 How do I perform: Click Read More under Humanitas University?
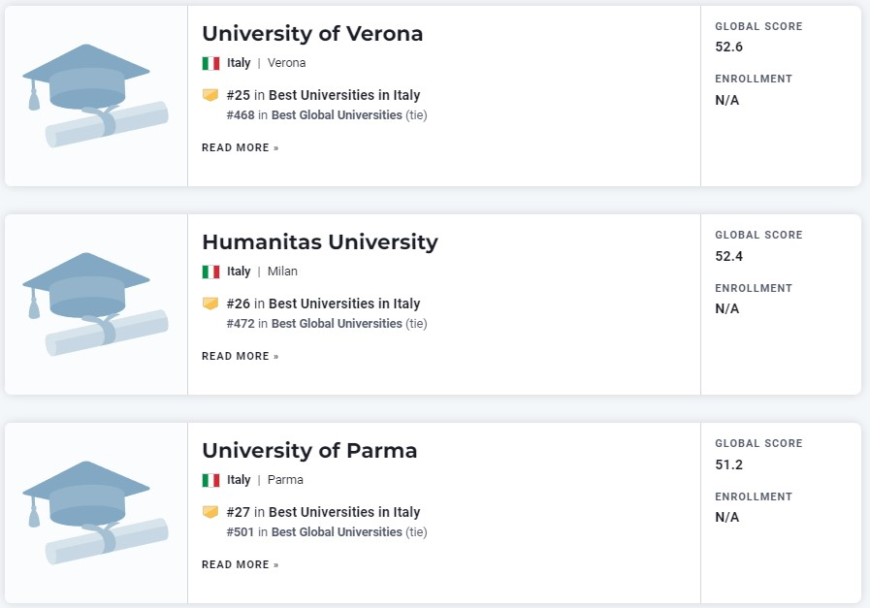(241, 356)
